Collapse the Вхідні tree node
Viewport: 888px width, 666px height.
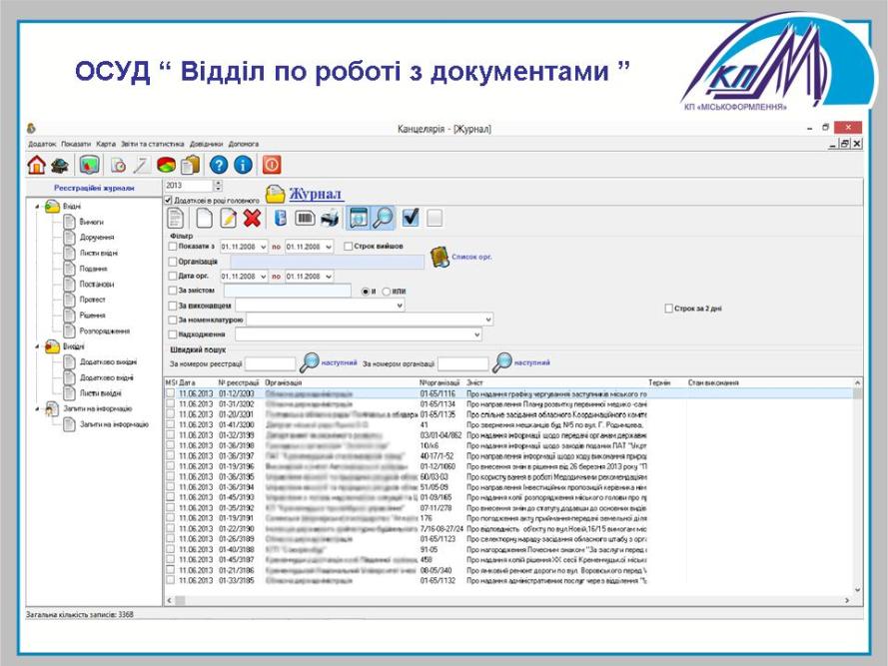tap(38, 207)
